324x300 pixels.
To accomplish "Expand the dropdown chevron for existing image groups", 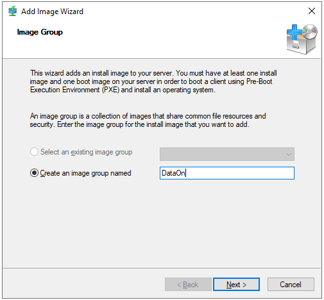I will point(289,154).
